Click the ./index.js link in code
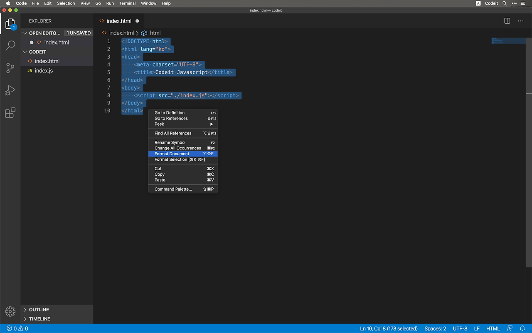Viewport: 532px width, 333px height. coord(190,95)
